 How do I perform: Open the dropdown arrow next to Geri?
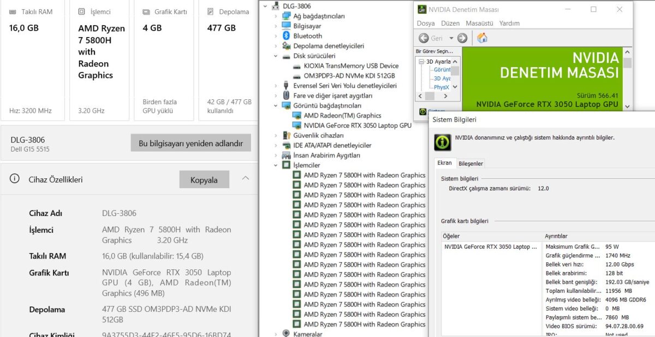click(451, 38)
